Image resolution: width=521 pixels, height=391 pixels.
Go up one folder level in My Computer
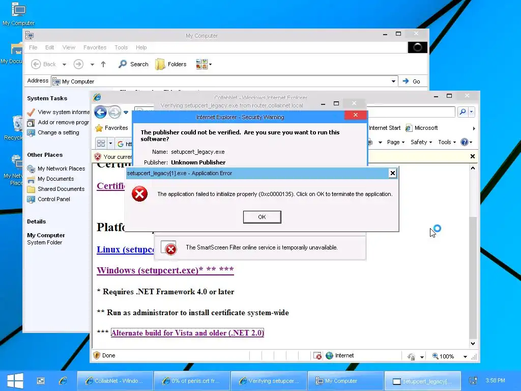click(103, 64)
